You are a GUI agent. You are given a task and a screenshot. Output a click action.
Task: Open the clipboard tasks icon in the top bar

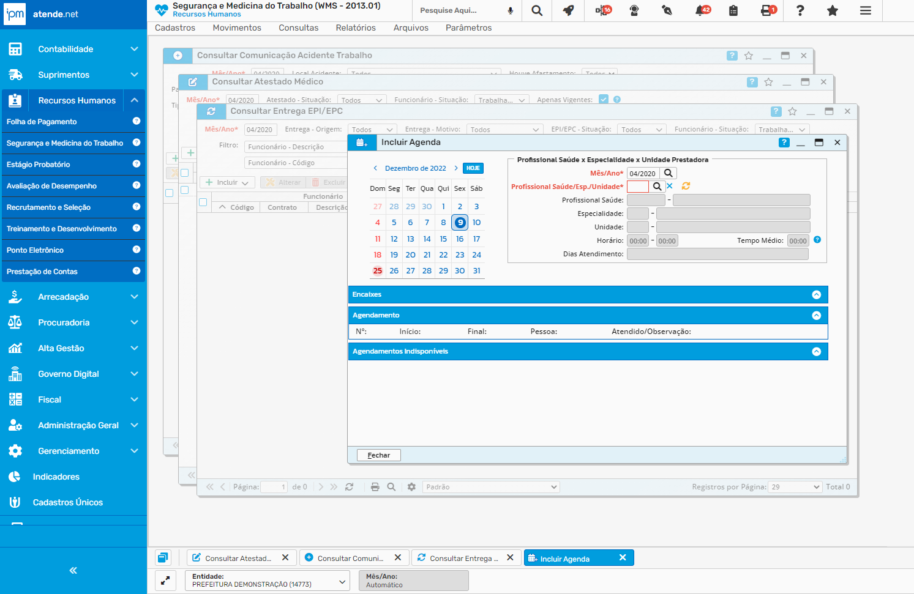pos(733,10)
